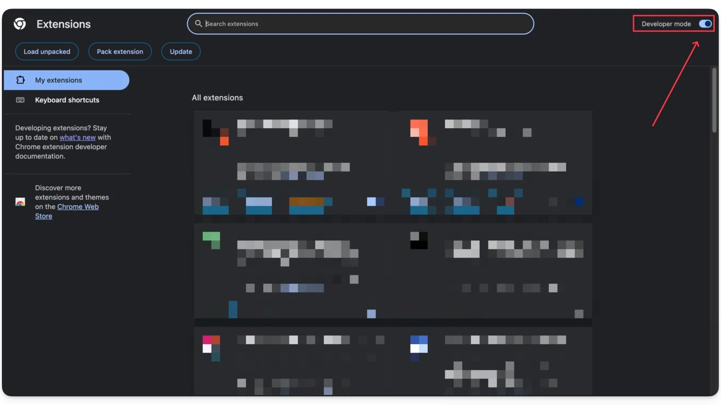Click the keyboard icon next to Keyboard shortcuts
721x405 pixels.
[x=21, y=100]
